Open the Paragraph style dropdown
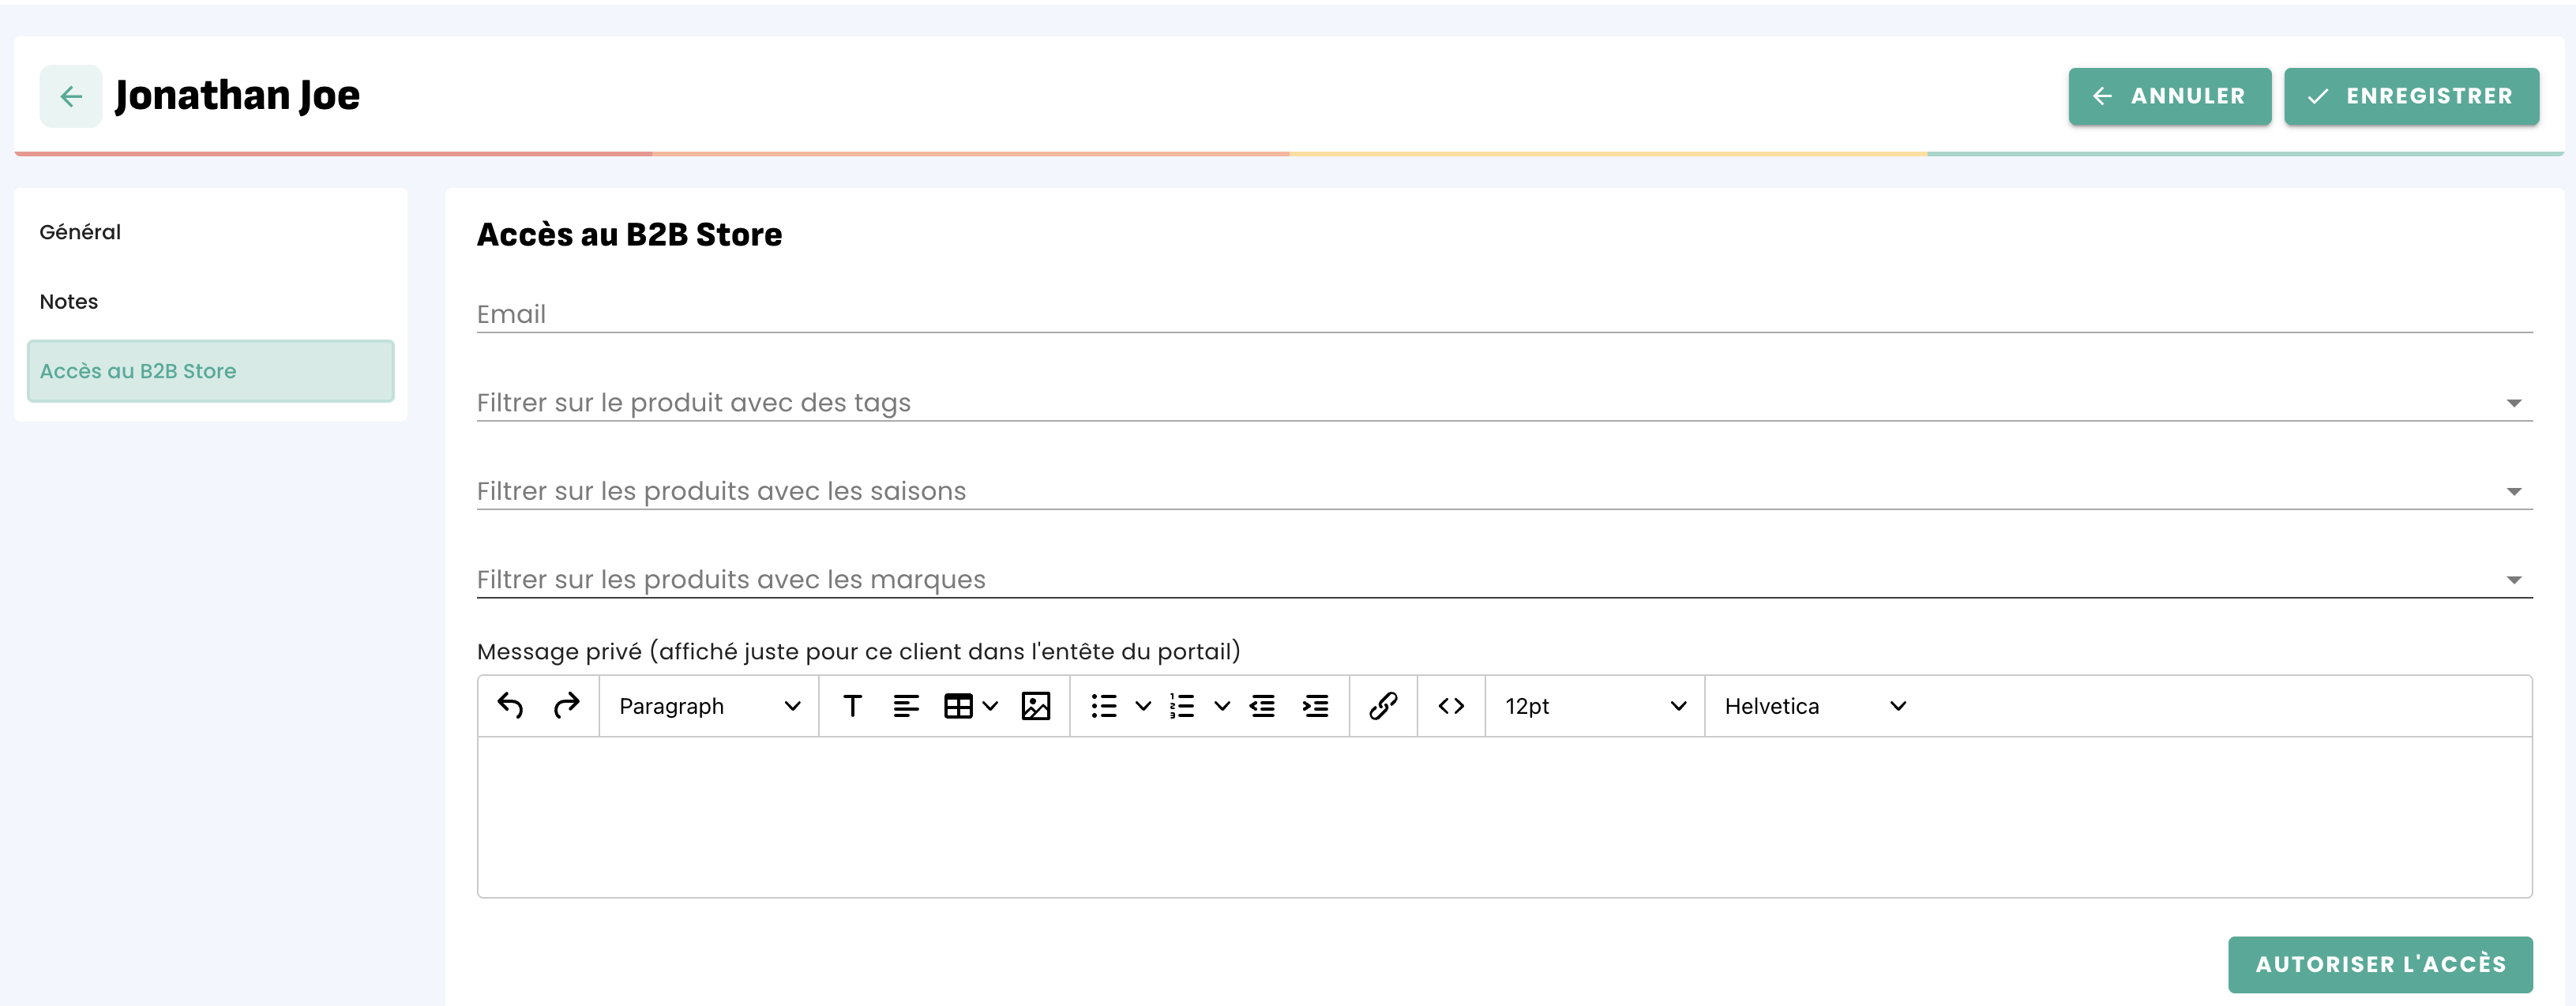The height and width of the screenshot is (1006, 2576). (709, 706)
